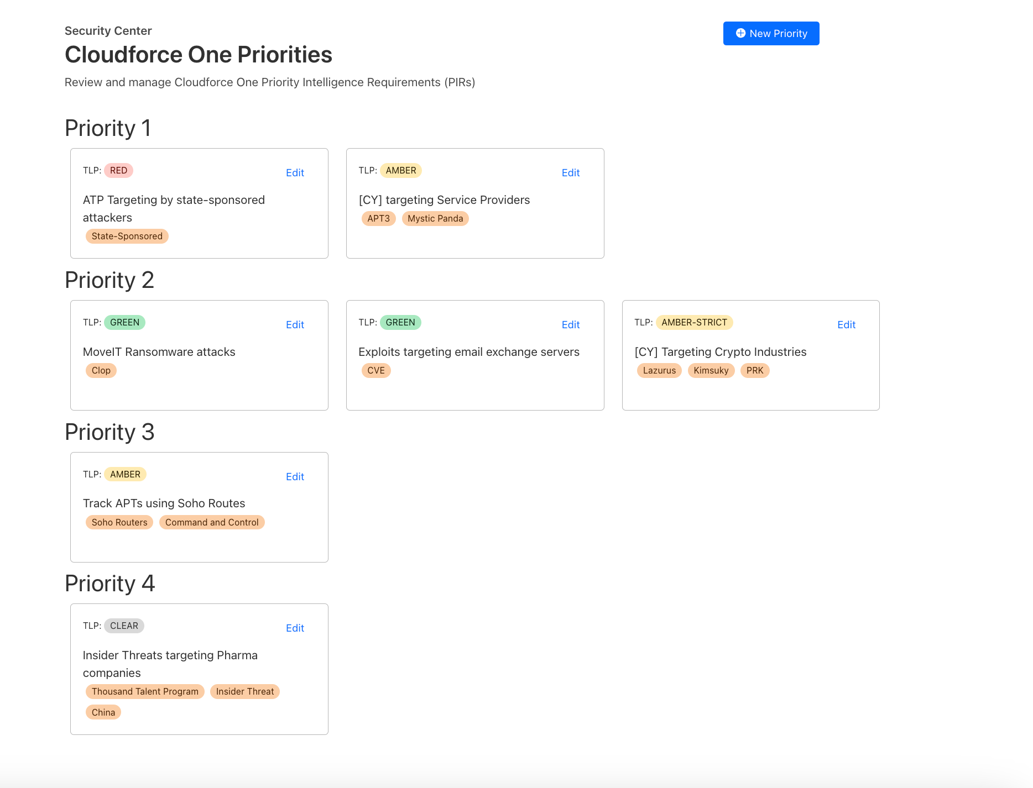Click the Cloudforce One Priorities page title
This screenshot has width=1033, height=788.
(199, 55)
